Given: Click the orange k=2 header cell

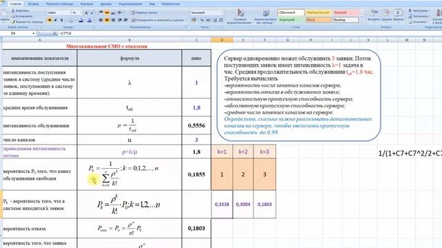Looking at the screenshot, I should [x=243, y=152].
